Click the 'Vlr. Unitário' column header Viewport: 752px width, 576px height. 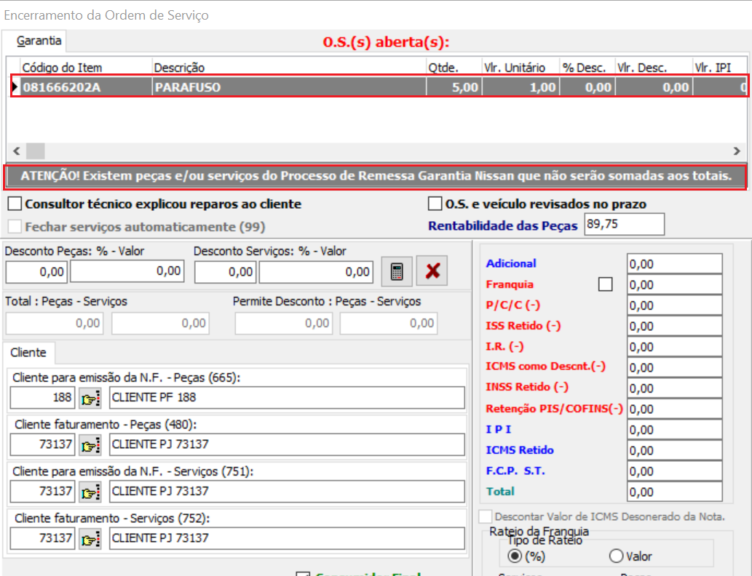pos(521,68)
